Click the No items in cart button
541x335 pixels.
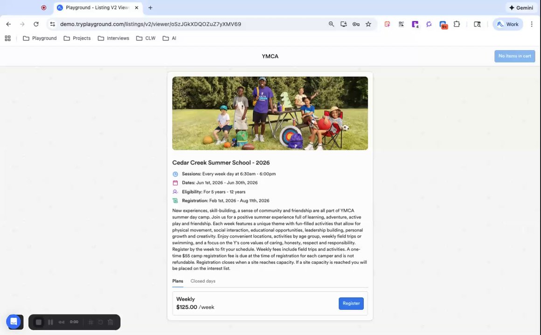514,56
